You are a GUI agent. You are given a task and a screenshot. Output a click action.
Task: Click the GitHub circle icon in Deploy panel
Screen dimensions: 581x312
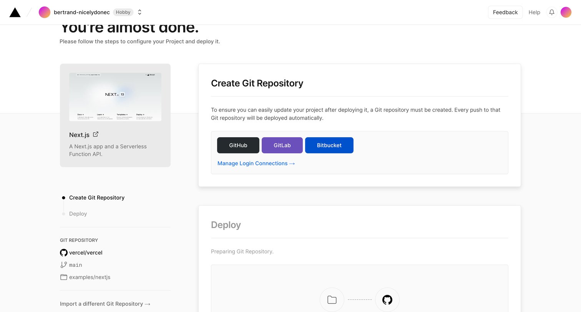click(x=387, y=300)
